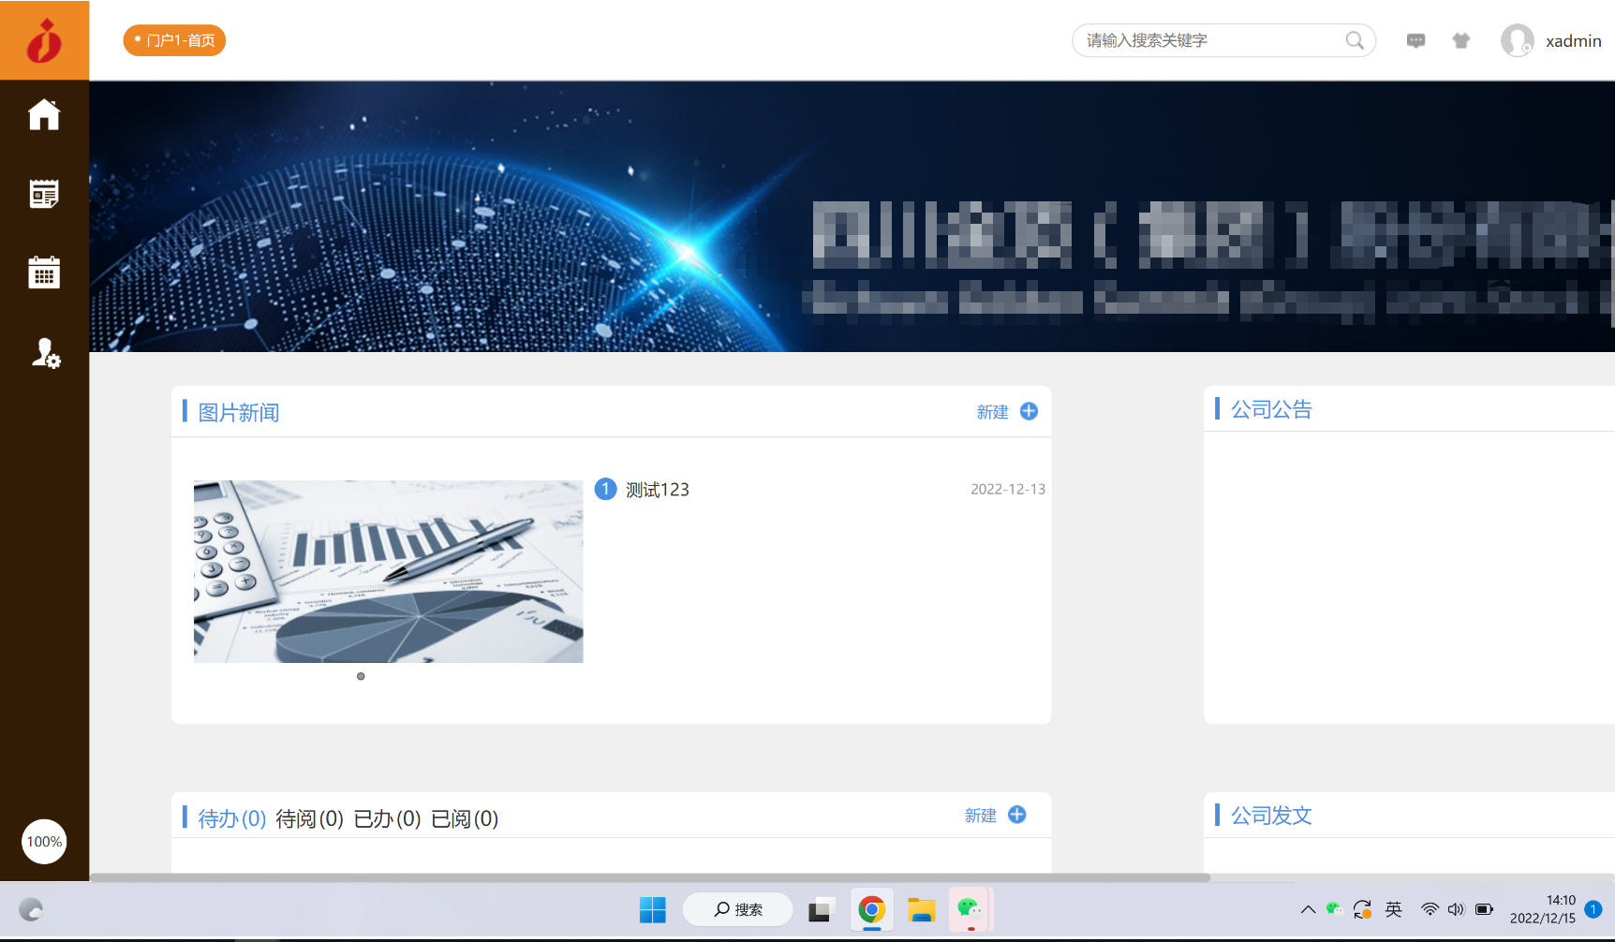Open the taskbar clock showing 14:10

[1543, 909]
